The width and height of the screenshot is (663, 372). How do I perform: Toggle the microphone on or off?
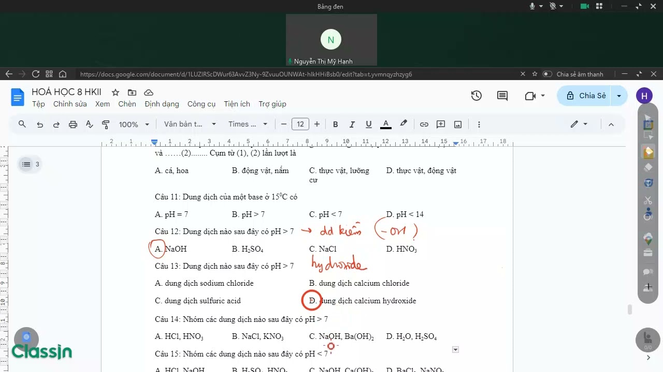point(532,6)
